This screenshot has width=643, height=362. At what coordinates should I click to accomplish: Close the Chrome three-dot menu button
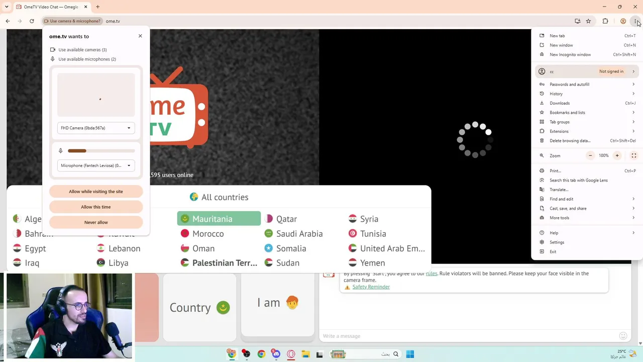click(x=635, y=21)
